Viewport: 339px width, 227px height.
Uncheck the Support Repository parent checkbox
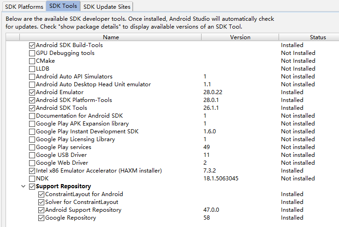(32, 186)
